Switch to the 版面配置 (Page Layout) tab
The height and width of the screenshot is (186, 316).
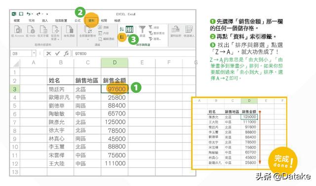click(x=61, y=21)
